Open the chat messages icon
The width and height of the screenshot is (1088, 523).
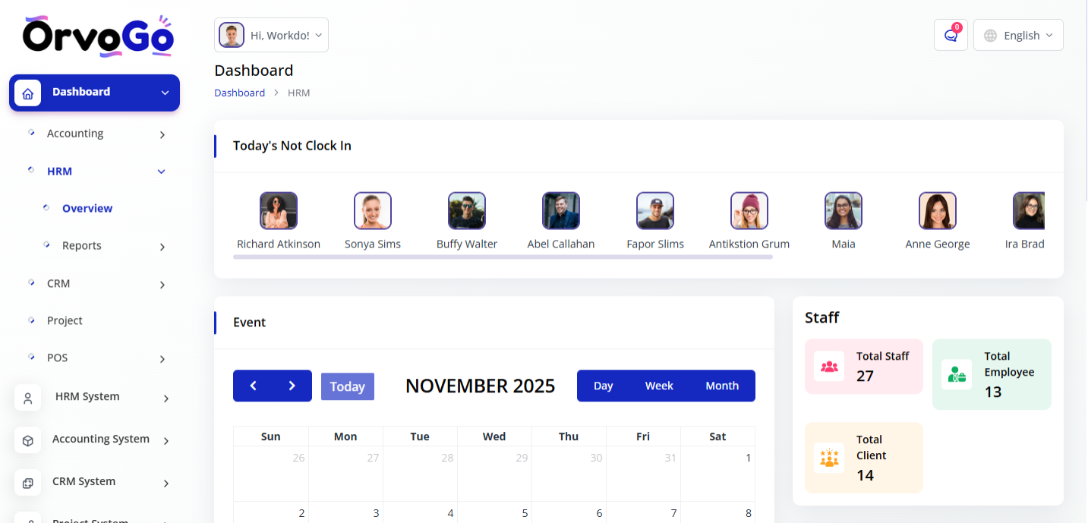pyautogui.click(x=950, y=35)
